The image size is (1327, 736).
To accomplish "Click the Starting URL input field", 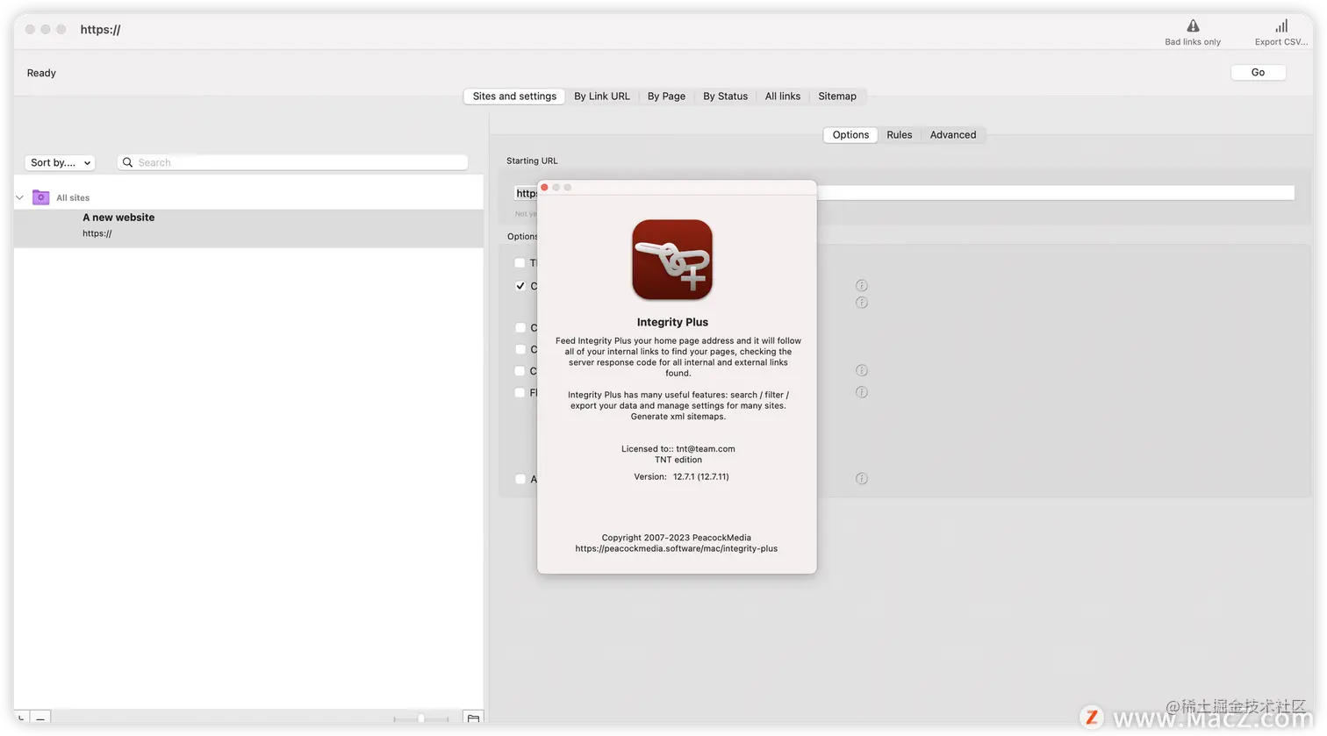I will click(904, 193).
